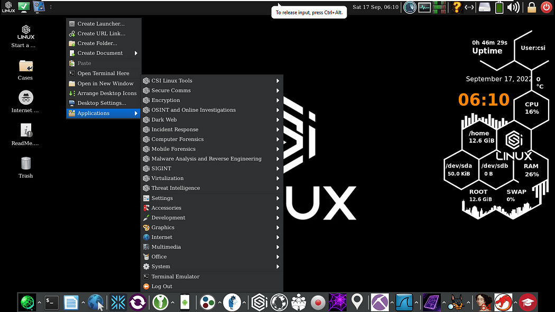
Task: Launch Terminal Emulator from Applications menu
Action: (211, 277)
